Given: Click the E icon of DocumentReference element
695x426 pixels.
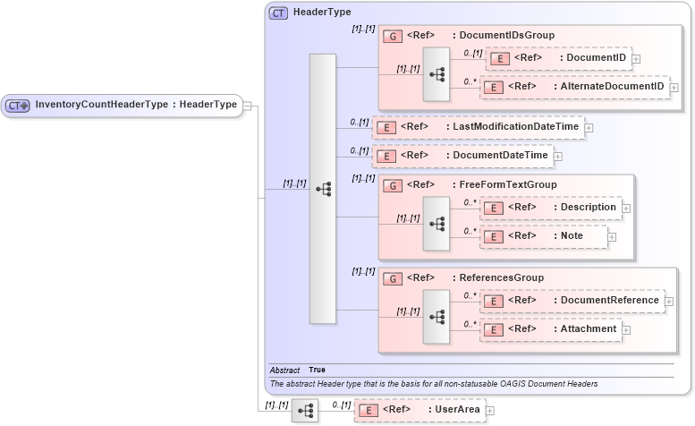Looking at the screenshot, I should [494, 301].
